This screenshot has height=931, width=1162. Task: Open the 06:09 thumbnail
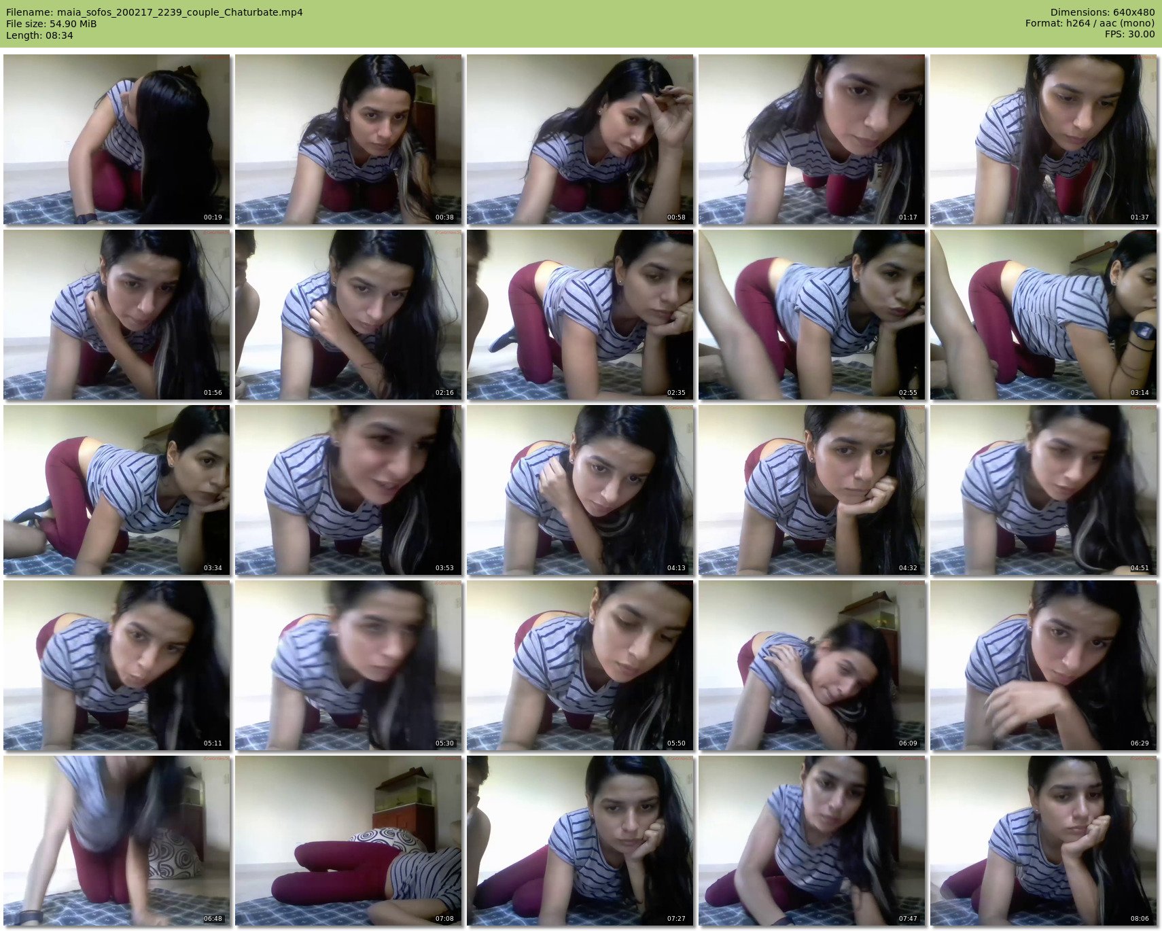pyautogui.click(x=812, y=665)
